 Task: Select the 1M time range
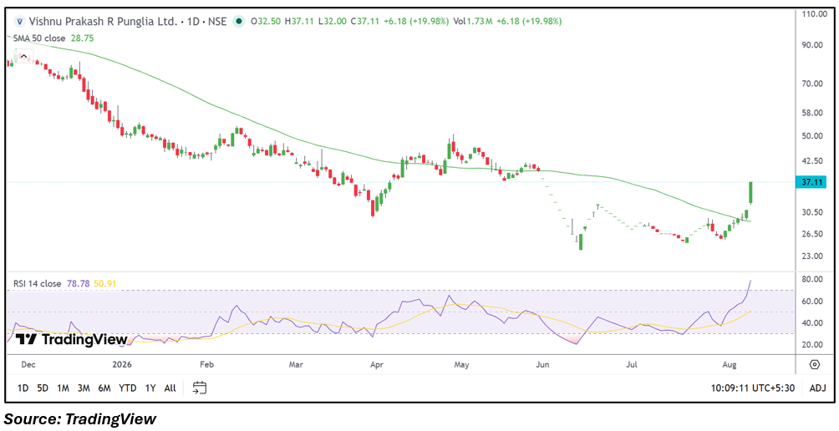64,388
